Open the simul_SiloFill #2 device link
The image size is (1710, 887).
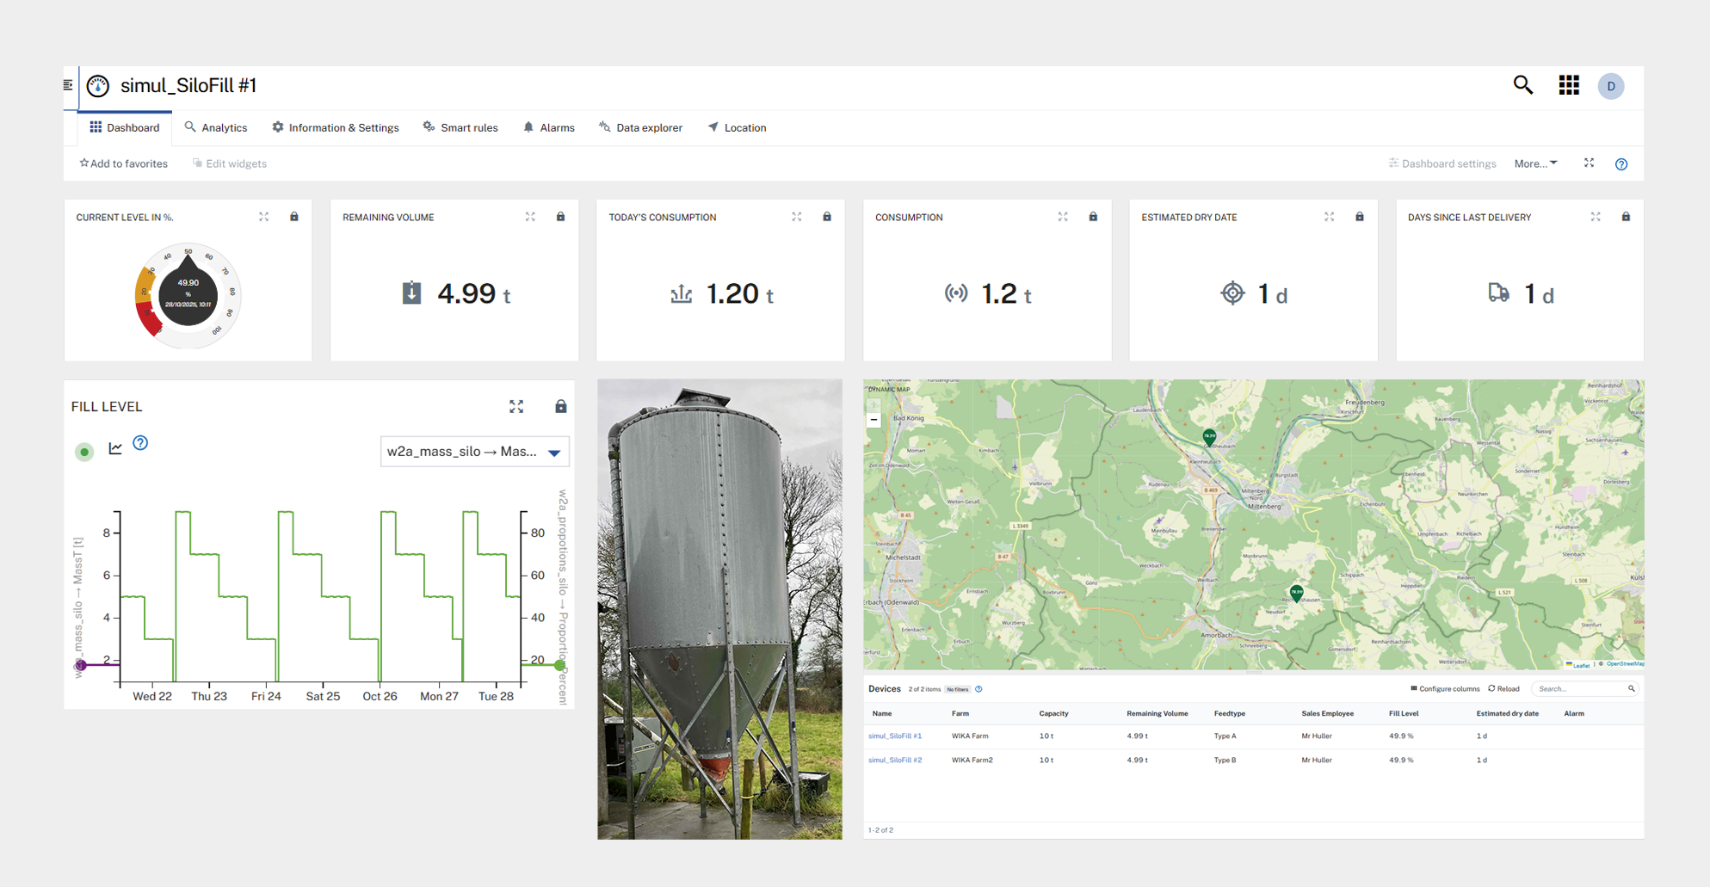tap(895, 761)
